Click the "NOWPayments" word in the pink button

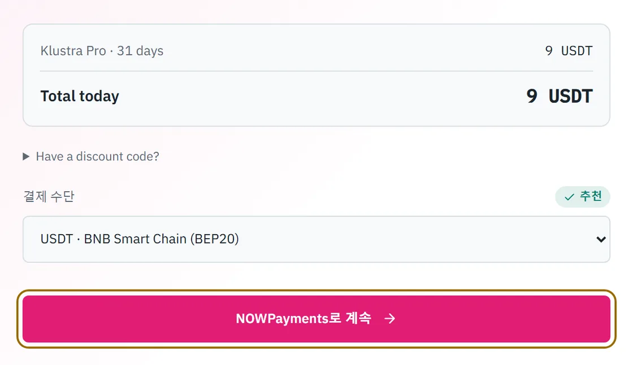(282, 319)
